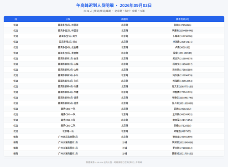
Task: Click the 商圈片 column header
Action: 124,19
